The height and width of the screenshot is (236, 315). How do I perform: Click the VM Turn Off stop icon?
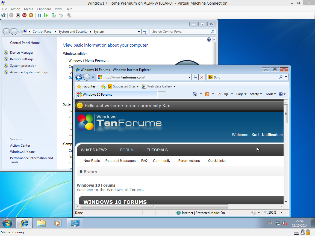click(18, 15)
